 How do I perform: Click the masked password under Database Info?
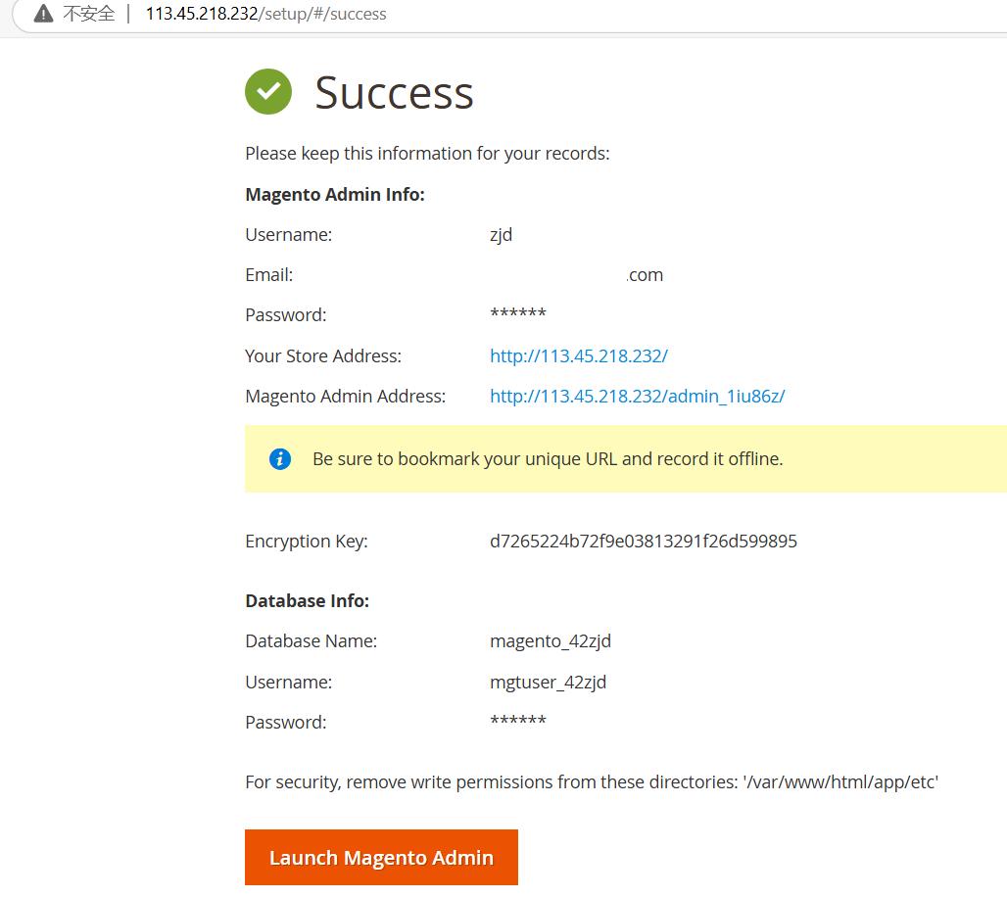tap(517, 722)
